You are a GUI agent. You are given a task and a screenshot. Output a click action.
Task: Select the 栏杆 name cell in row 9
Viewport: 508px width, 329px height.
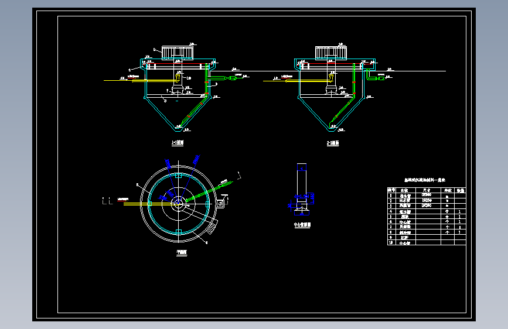[405, 237]
